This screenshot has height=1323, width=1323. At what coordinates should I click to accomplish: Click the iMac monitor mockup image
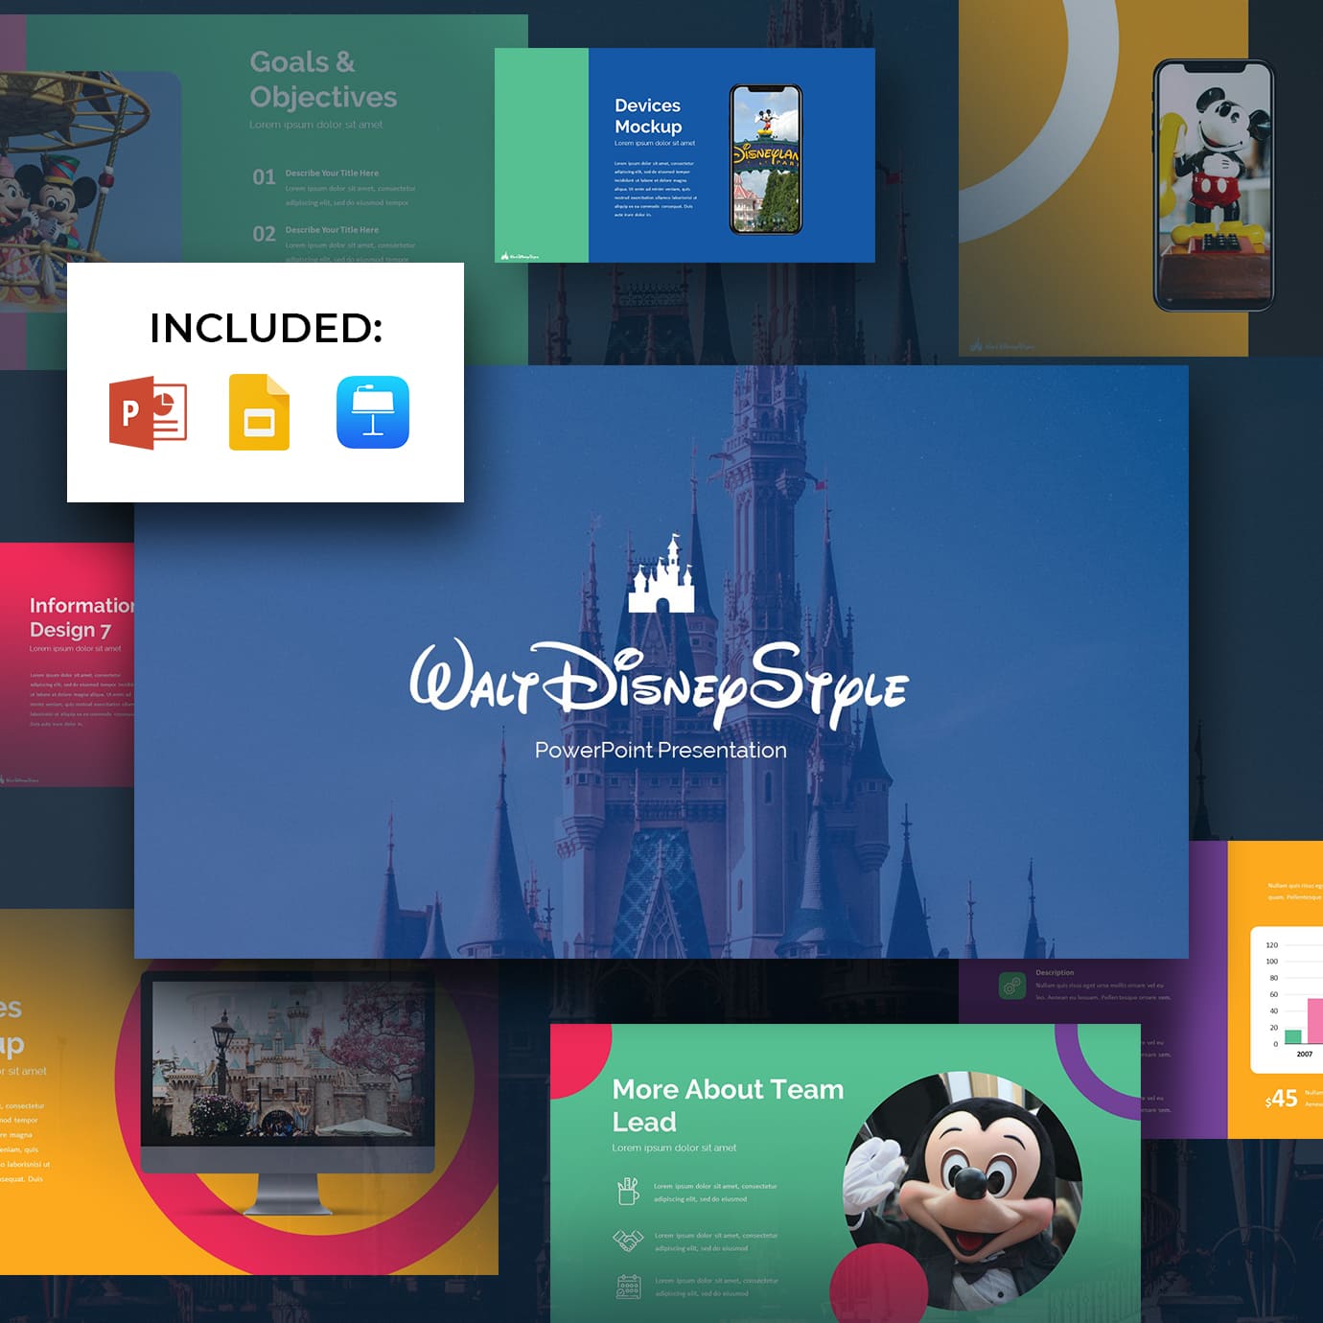(288, 1093)
